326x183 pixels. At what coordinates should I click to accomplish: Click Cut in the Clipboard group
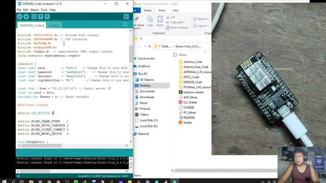[x=171, y=17]
